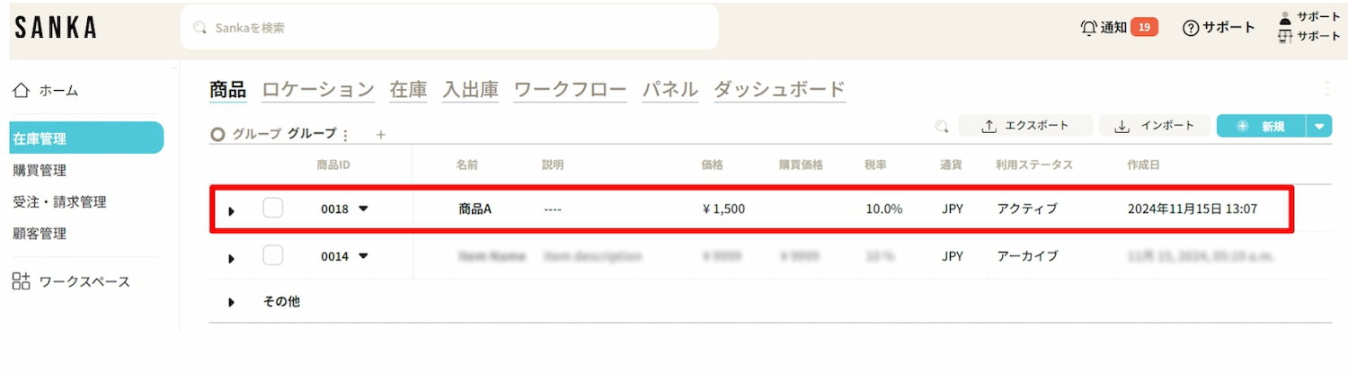The height and width of the screenshot is (374, 1348).
Task: Click the workspace grid icon
Action: point(22,281)
